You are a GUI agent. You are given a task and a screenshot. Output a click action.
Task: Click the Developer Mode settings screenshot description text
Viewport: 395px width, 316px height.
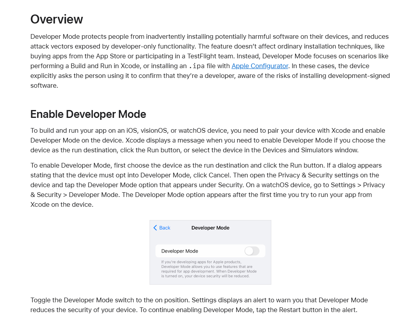click(209, 269)
